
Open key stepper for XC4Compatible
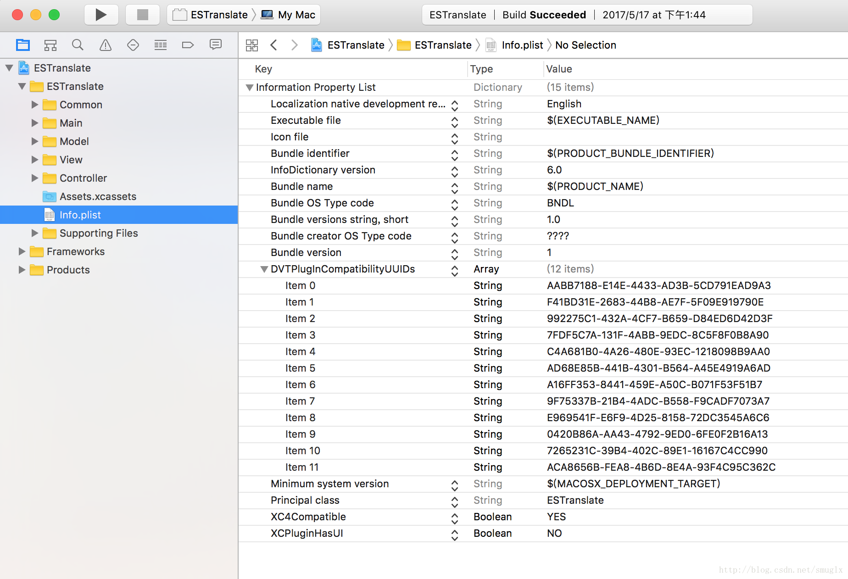(455, 518)
